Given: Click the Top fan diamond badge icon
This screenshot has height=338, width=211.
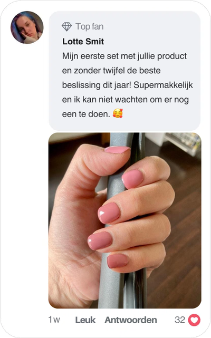Looking at the screenshot, I should (66, 27).
